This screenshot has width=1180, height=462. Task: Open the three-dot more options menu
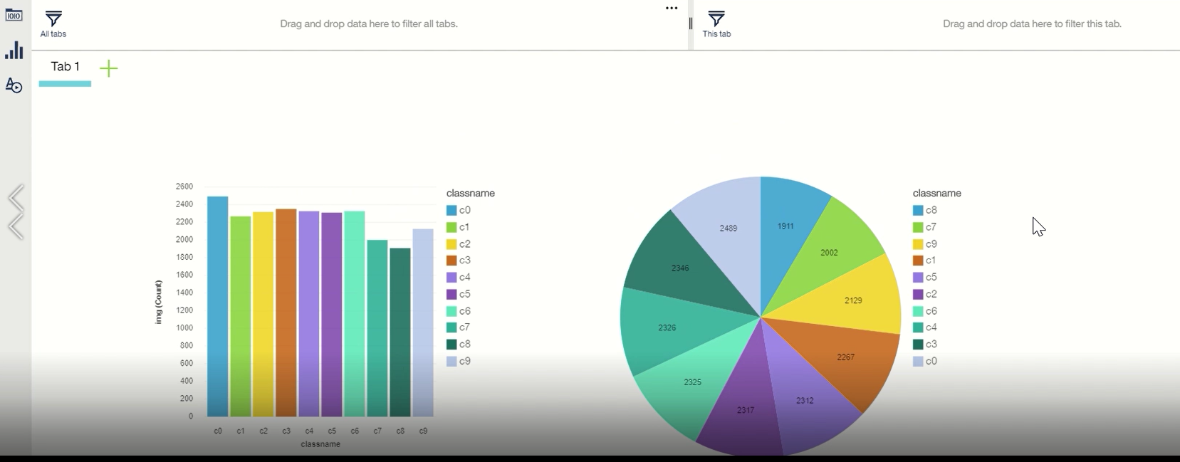672,9
